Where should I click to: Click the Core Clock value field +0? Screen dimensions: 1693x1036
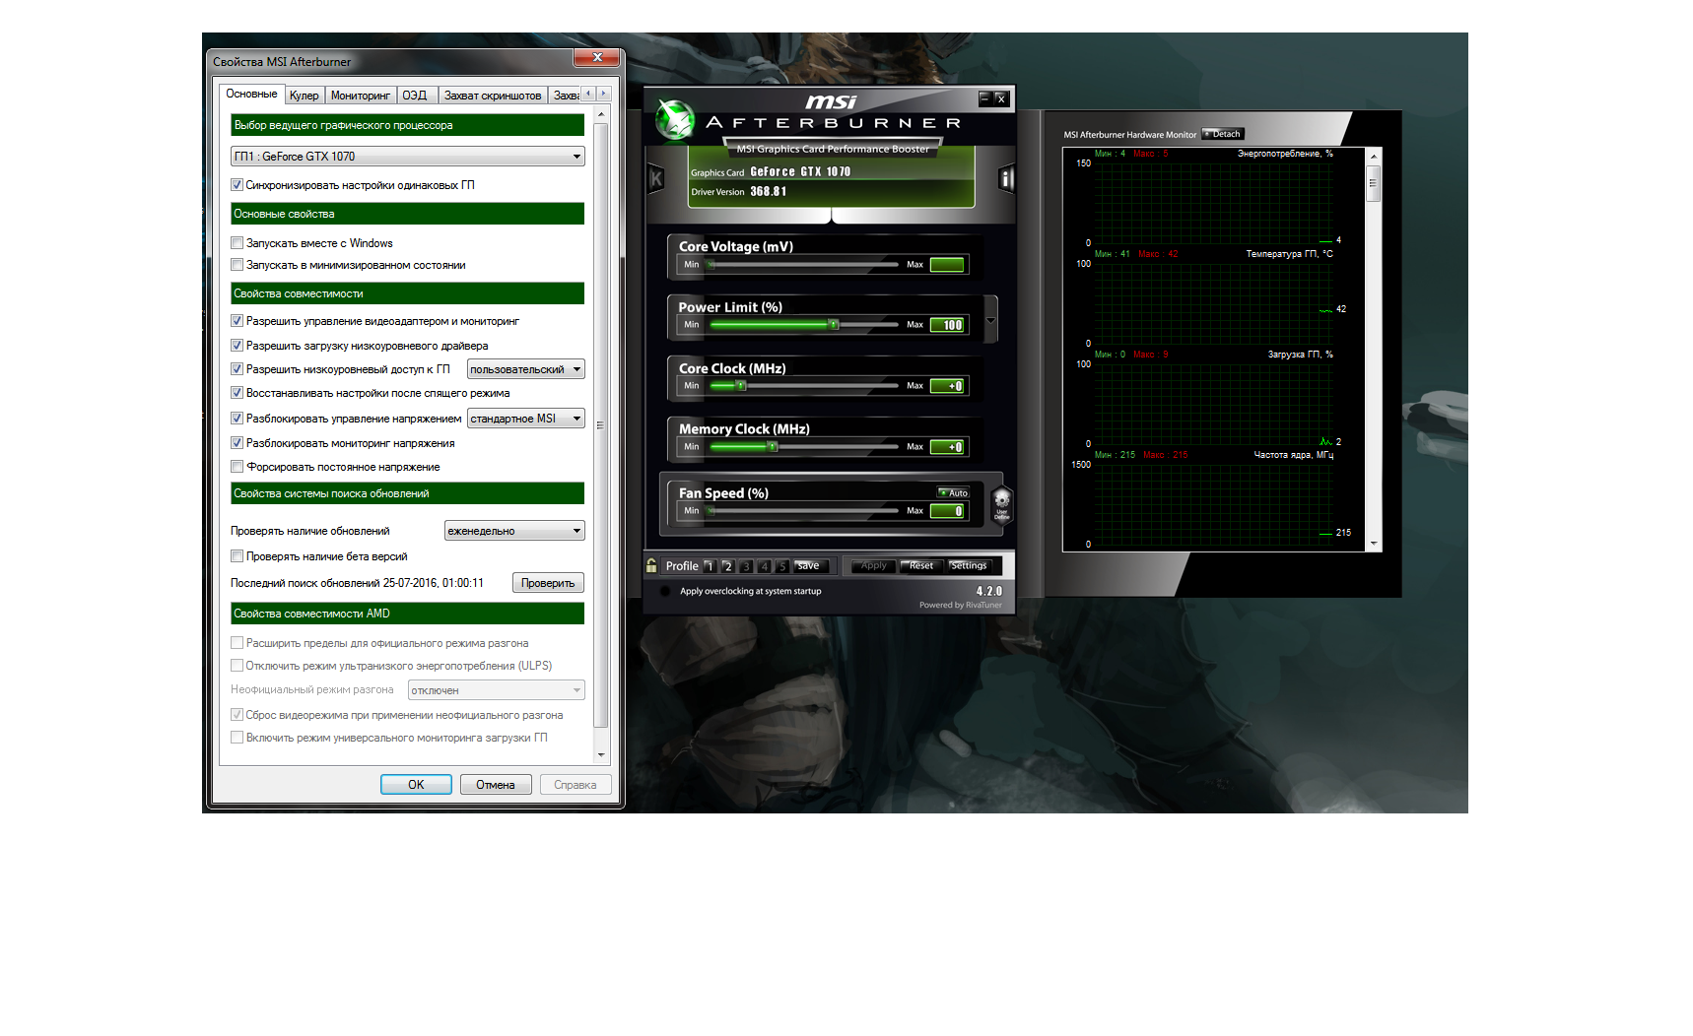point(947,386)
